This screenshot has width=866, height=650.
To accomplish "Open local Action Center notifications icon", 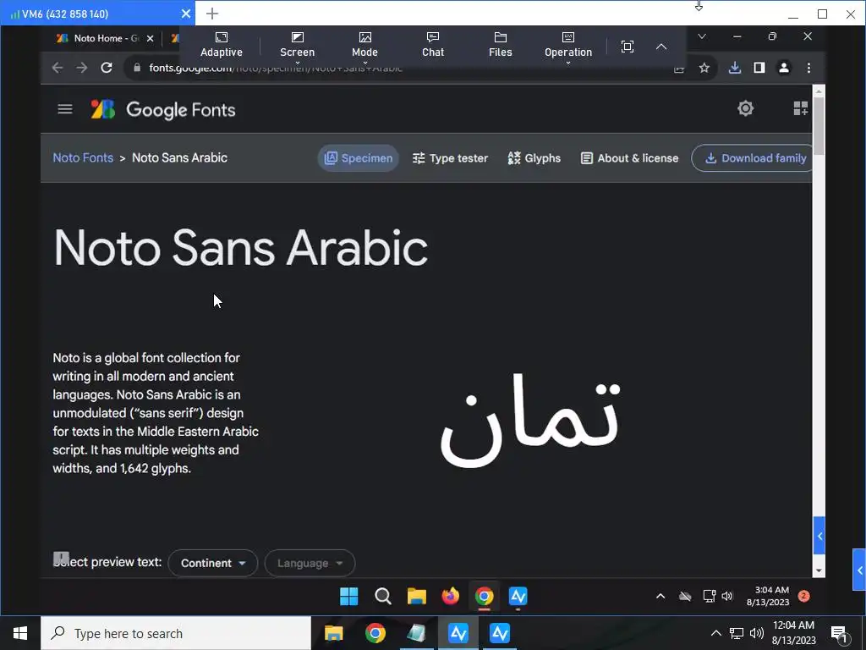I will [x=840, y=633].
